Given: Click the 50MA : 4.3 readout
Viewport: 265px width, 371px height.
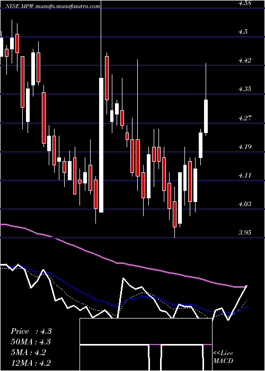Looking at the screenshot, I should [31, 342].
